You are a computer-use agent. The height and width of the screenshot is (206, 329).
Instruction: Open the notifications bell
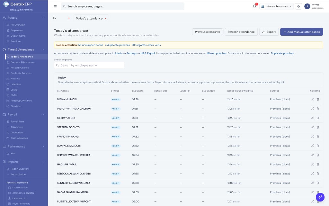(x=254, y=6)
